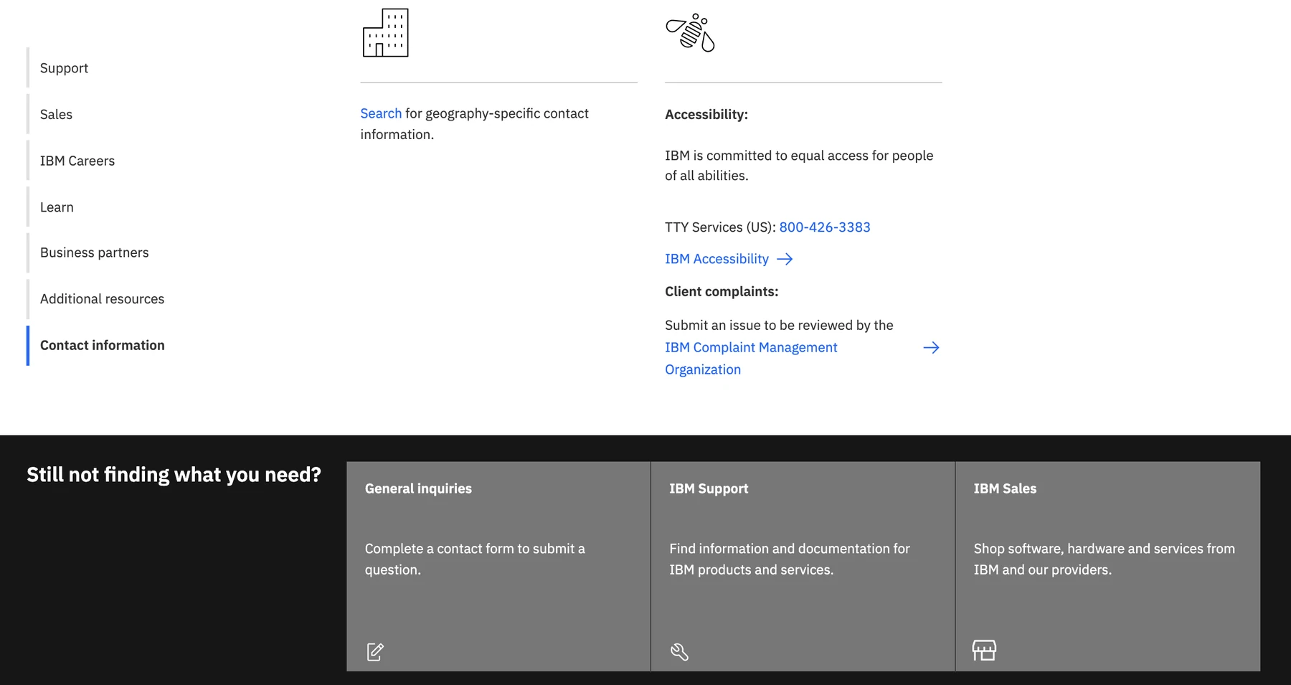Click the arrow beside IBM Complaint Management Organization
Screen dimensions: 1291x685
[x=931, y=348]
